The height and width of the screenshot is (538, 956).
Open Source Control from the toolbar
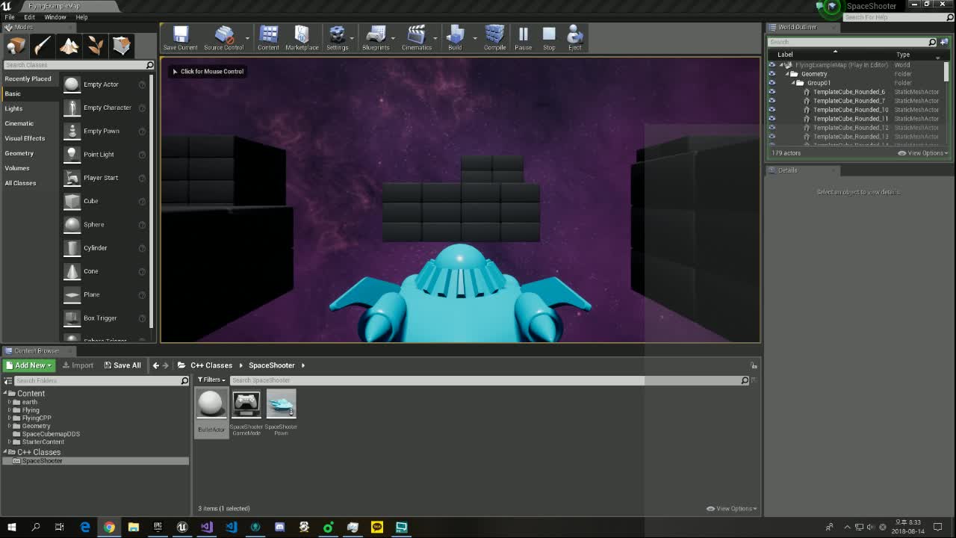[223, 38]
